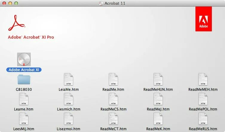Viewport: 225px width, 132px height.
Task: Click the ReadMePOL.htm file name
Action: 203,109
